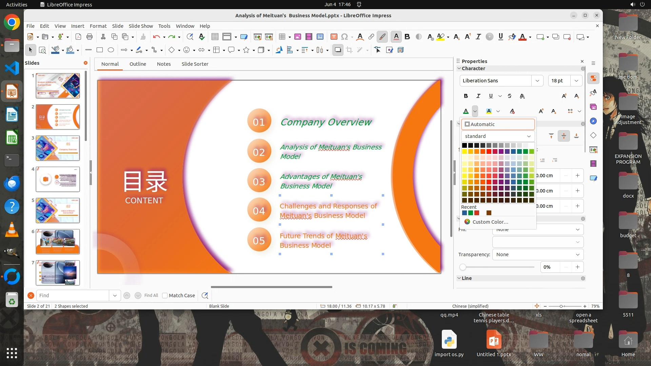
Task: Open the standard color palette dropdown
Action: [498, 136]
